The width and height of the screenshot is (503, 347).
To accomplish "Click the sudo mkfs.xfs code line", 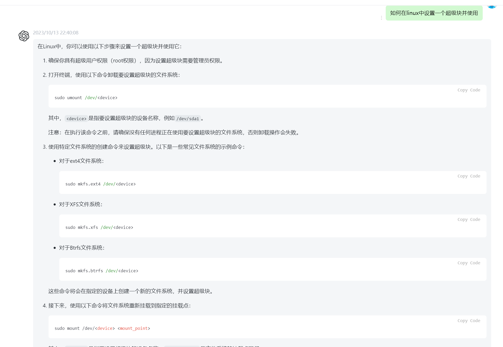I will pyautogui.click(x=99, y=228).
